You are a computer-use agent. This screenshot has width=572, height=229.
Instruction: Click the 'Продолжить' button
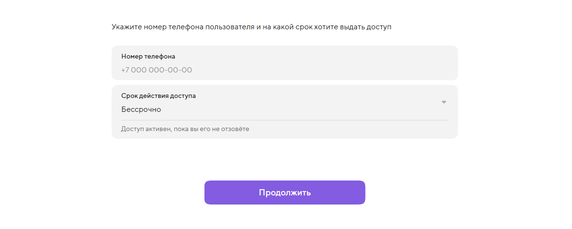point(284,193)
